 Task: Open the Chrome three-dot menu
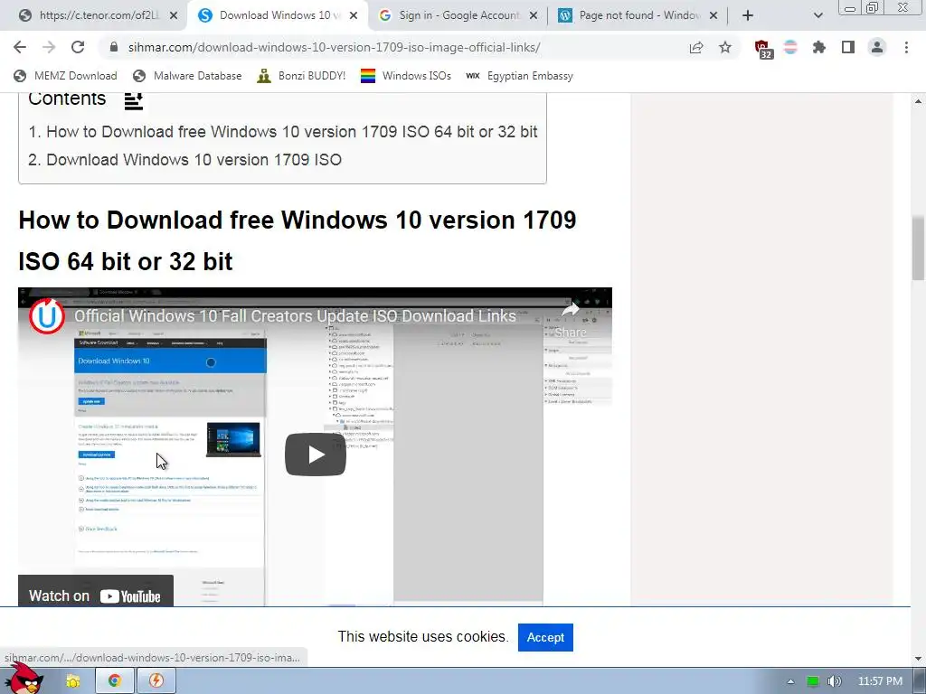click(906, 47)
